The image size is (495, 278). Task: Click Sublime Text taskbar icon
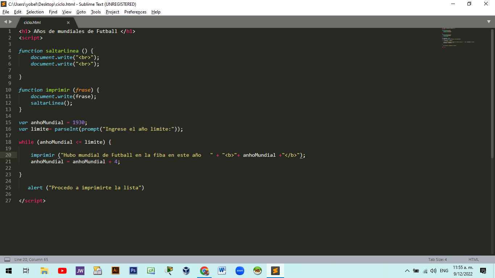275,271
